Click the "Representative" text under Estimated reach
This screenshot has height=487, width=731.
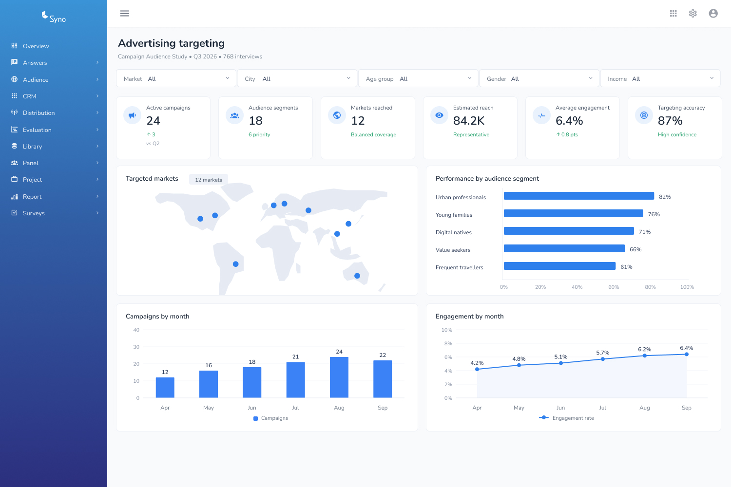471,134
